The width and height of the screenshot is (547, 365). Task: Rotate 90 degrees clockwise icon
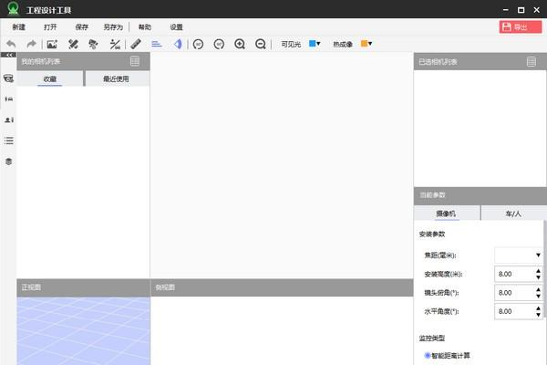(219, 45)
